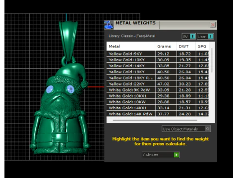Click the 18.89 DWT value
This screenshot has height=178, width=238.
(185, 96)
